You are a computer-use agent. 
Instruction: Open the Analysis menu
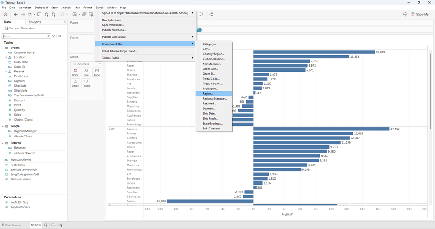click(66, 8)
